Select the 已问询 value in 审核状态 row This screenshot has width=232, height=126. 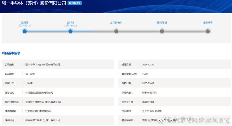coord(29,83)
